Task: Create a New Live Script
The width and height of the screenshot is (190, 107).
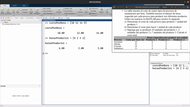Action: 8,11
